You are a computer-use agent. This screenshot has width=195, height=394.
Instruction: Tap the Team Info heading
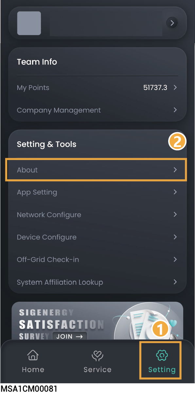(x=37, y=62)
